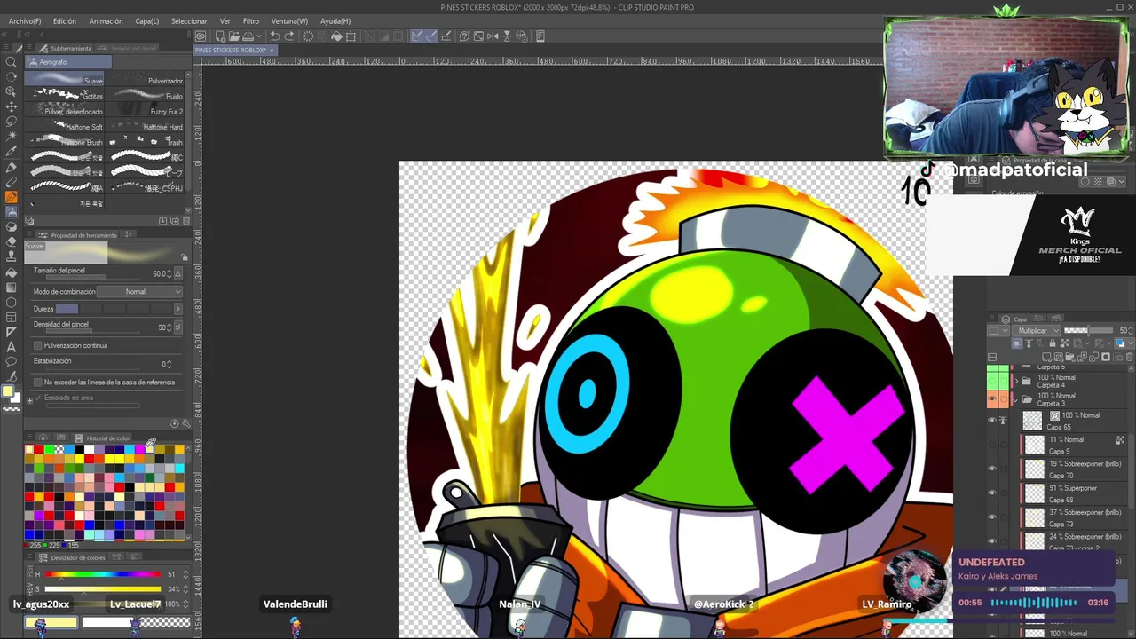Click the Clear/delete sparkle icon in command bar

point(308,36)
